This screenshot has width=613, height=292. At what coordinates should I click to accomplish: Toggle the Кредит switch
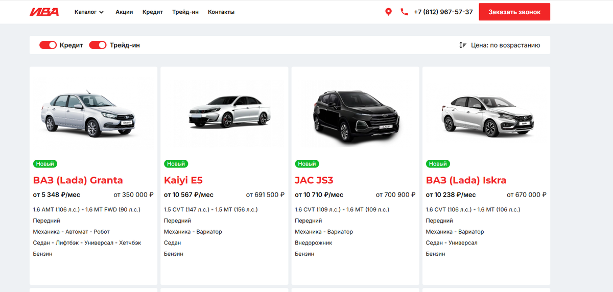coord(48,45)
